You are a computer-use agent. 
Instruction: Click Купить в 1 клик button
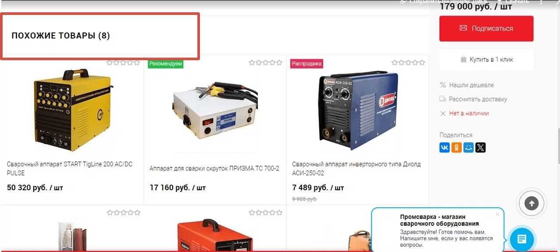(x=486, y=60)
